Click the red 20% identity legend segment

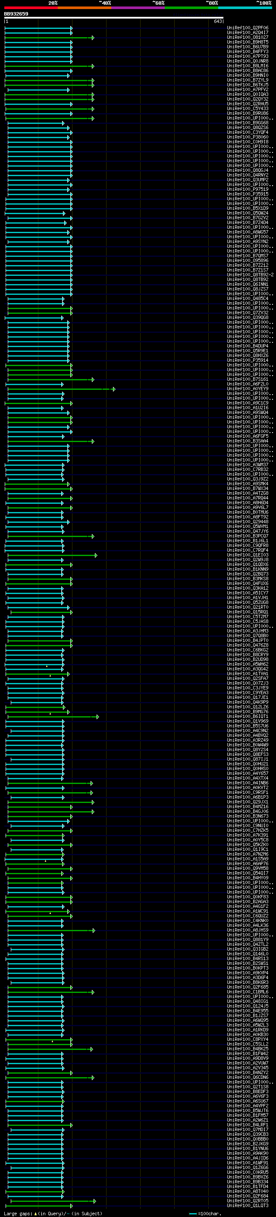(31, 8)
